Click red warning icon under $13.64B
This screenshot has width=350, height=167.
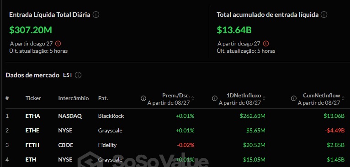tap(266, 43)
